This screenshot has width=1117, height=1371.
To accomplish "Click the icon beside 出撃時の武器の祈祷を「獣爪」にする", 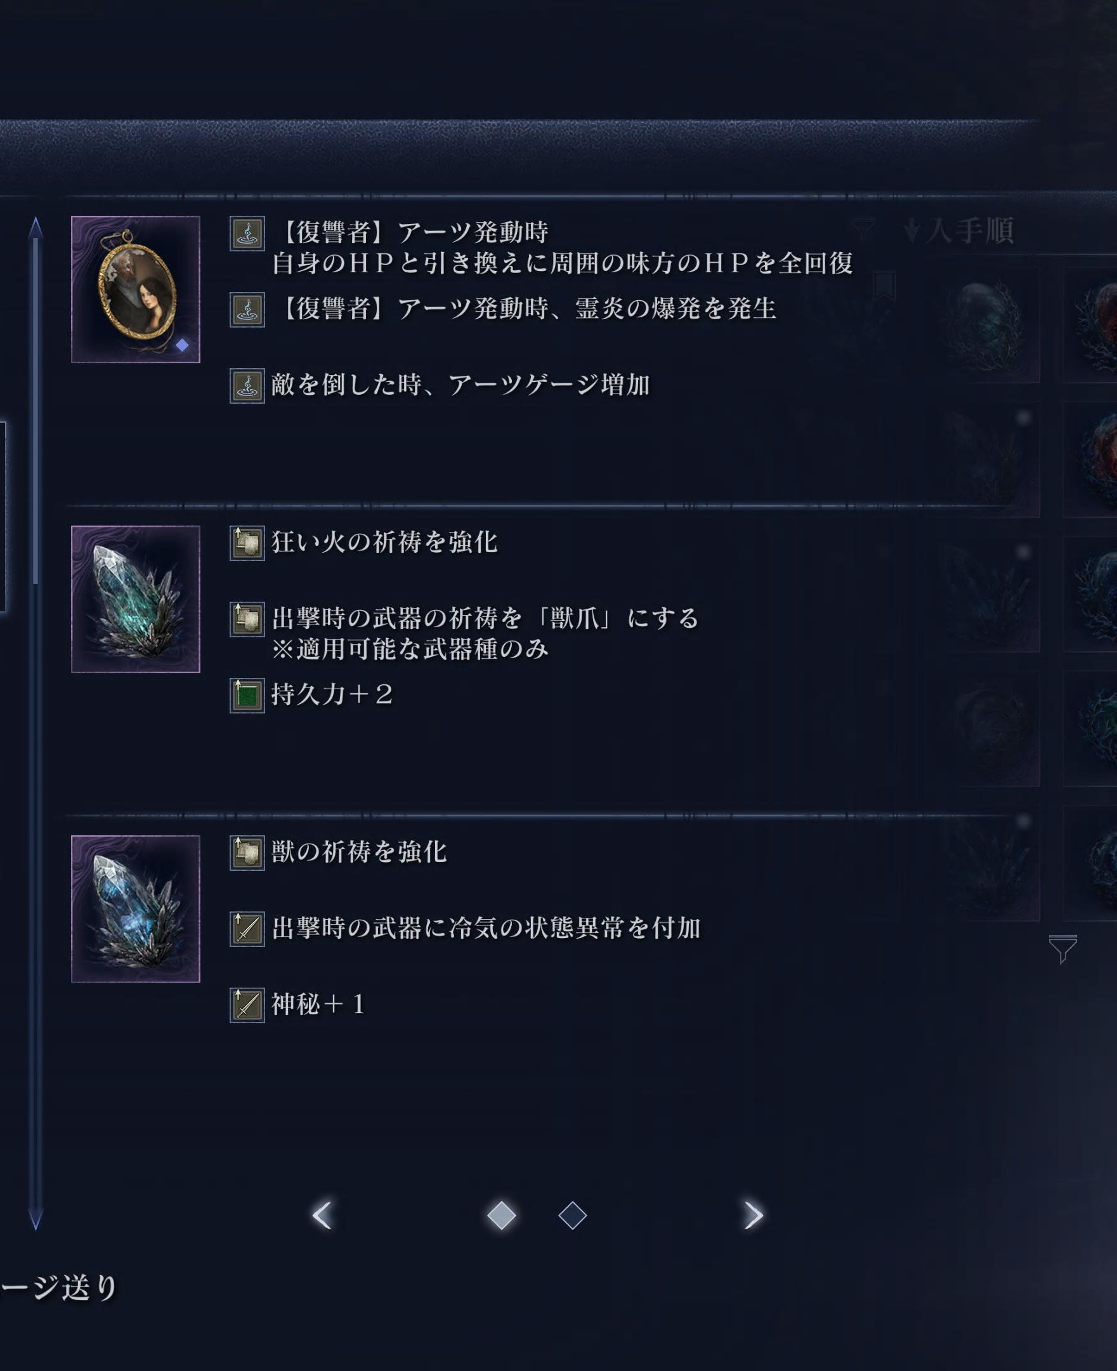I will point(247,619).
